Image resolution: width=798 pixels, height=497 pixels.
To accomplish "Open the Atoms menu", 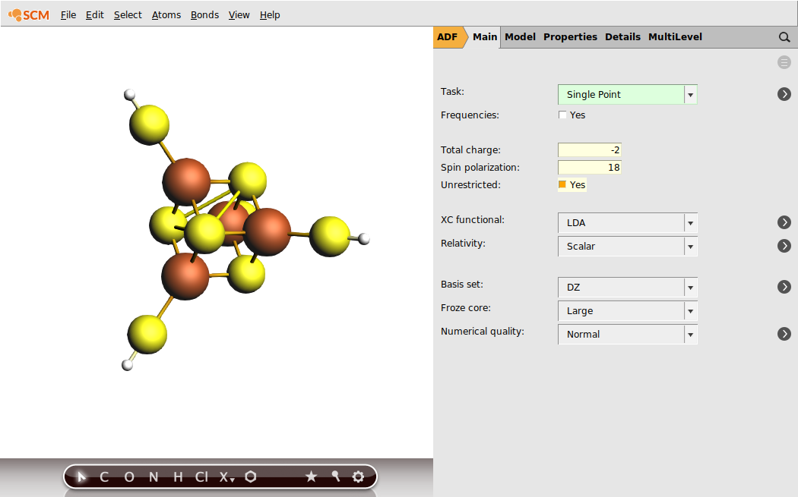I will click(x=166, y=14).
